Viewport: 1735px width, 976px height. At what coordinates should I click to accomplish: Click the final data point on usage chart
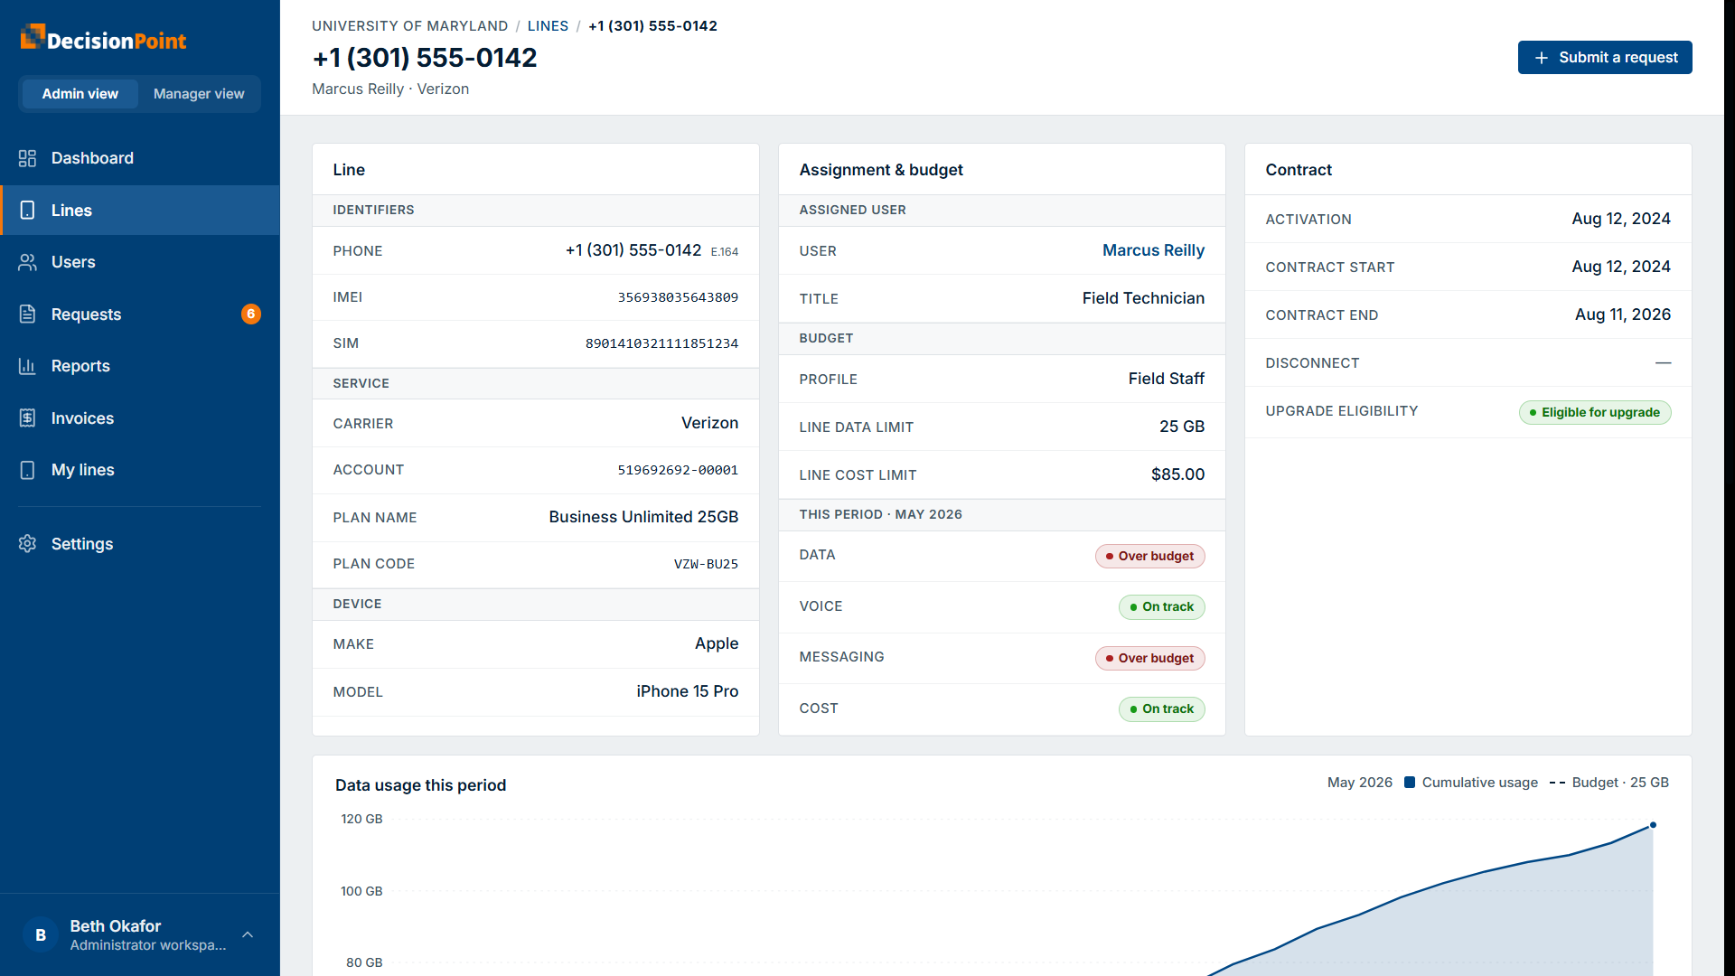1653,825
